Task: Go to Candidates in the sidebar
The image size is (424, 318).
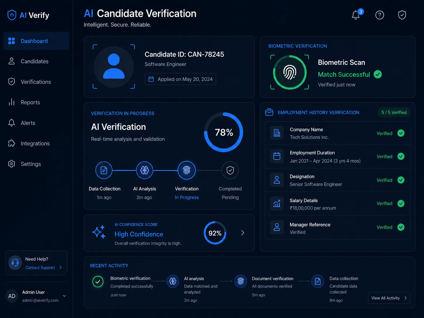Action: coord(36,61)
